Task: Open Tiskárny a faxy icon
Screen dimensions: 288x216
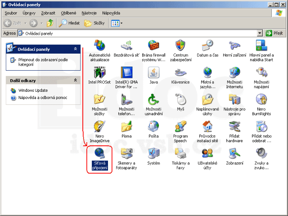Action: click(x=180, y=153)
